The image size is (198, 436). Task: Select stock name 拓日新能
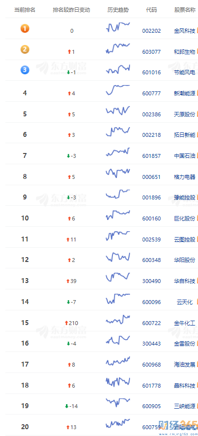[185, 135]
